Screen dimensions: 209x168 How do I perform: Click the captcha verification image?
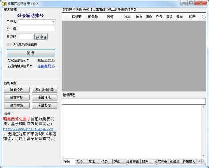click(x=41, y=37)
